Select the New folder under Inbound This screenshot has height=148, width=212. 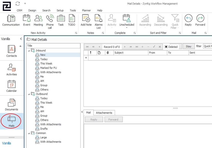tap(43, 55)
